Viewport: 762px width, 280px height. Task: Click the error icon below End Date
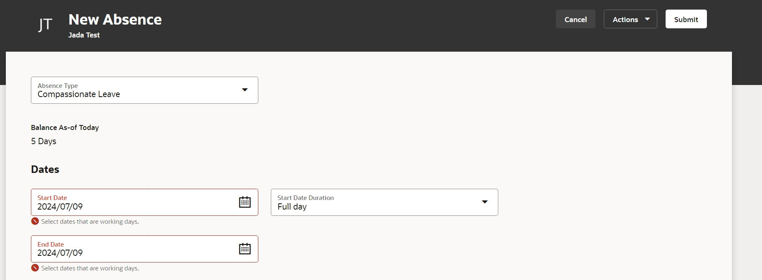coord(35,268)
